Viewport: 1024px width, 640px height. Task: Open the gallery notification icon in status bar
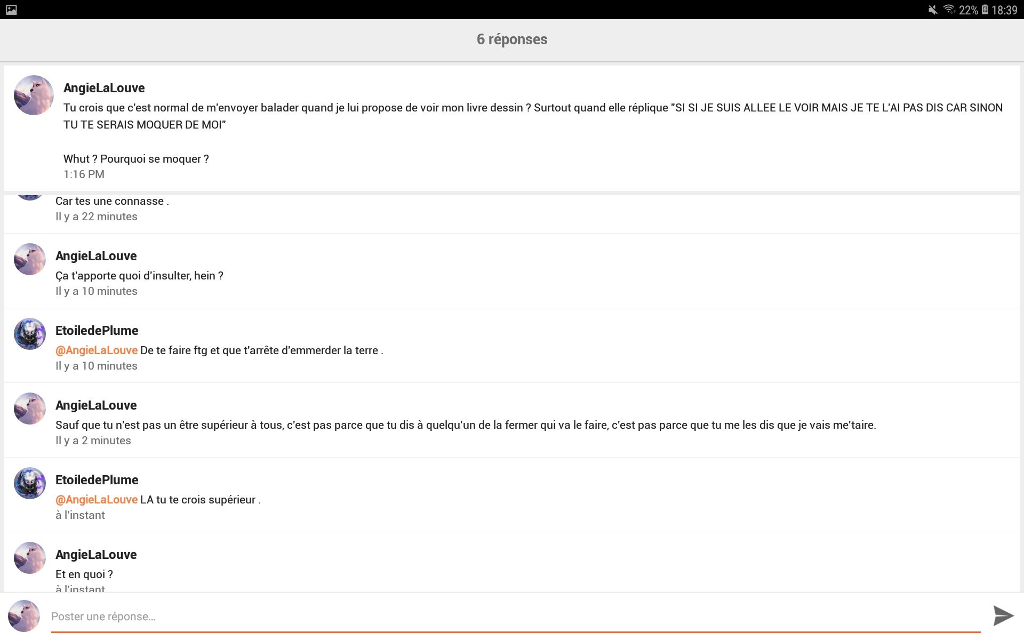tap(11, 10)
